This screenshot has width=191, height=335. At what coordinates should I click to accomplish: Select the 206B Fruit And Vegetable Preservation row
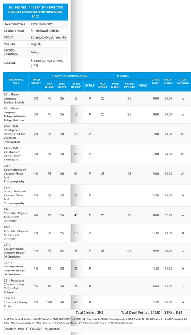pos(97,134)
